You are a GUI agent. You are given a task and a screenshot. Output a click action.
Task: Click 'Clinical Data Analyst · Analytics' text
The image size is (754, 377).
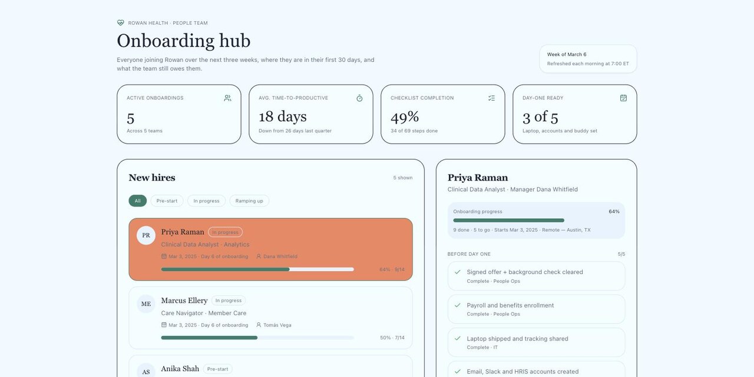tap(205, 245)
